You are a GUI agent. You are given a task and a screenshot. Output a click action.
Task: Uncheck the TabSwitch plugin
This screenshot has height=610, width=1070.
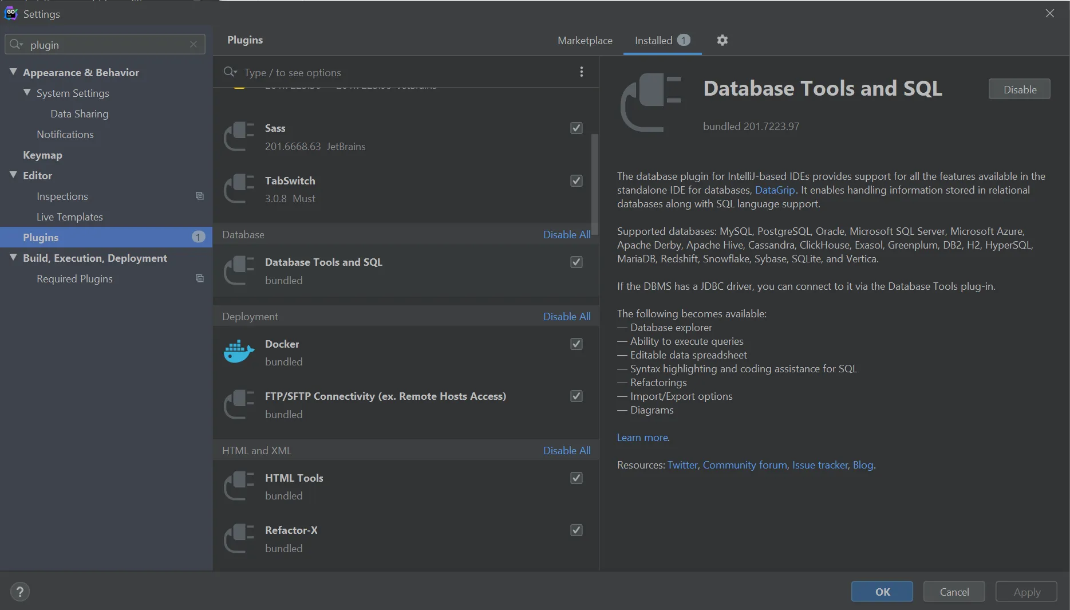[576, 180]
